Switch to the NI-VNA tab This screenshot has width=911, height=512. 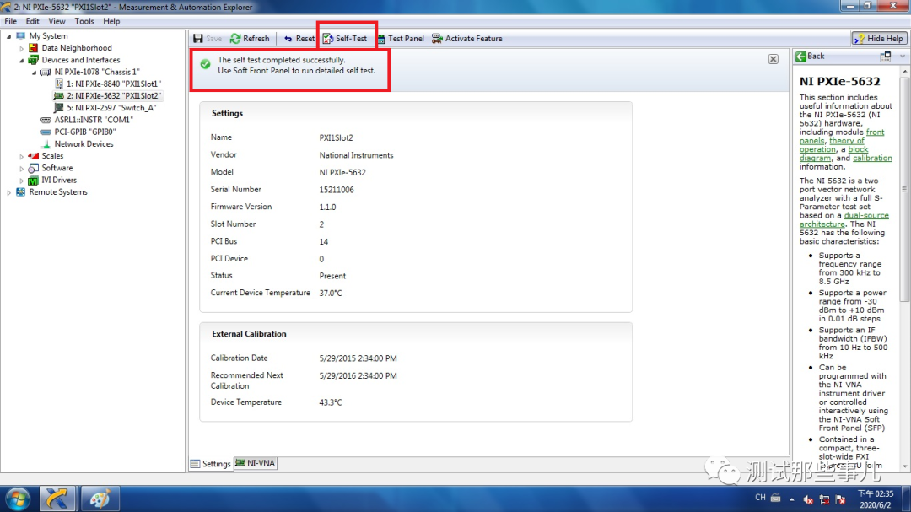point(255,463)
